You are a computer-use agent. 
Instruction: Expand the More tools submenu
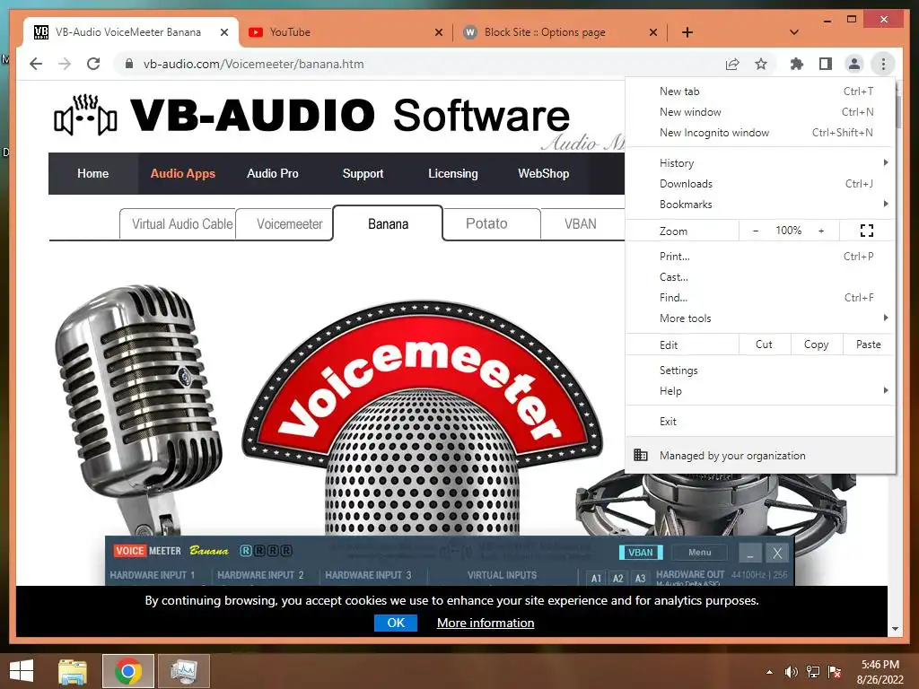point(760,318)
